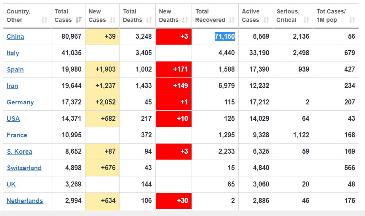Click Germany's new cases +2,052 cell

click(x=102, y=102)
